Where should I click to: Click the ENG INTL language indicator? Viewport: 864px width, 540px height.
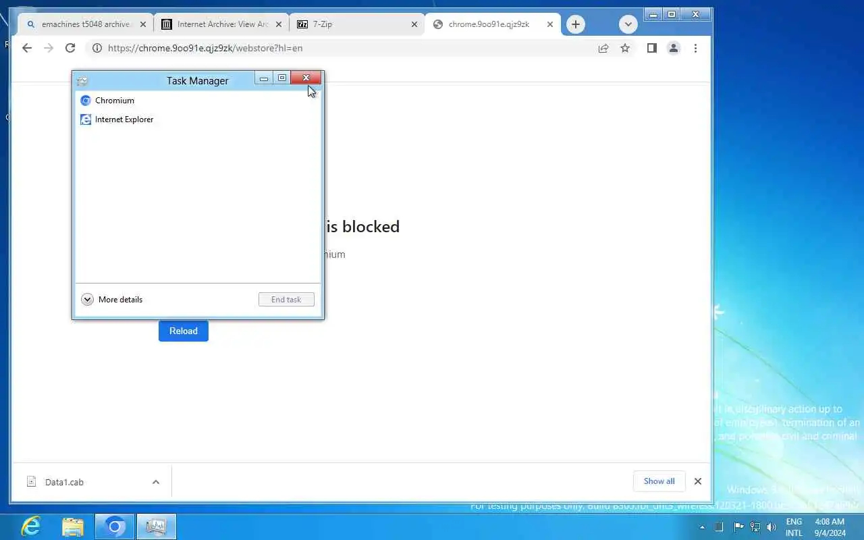tap(794, 527)
